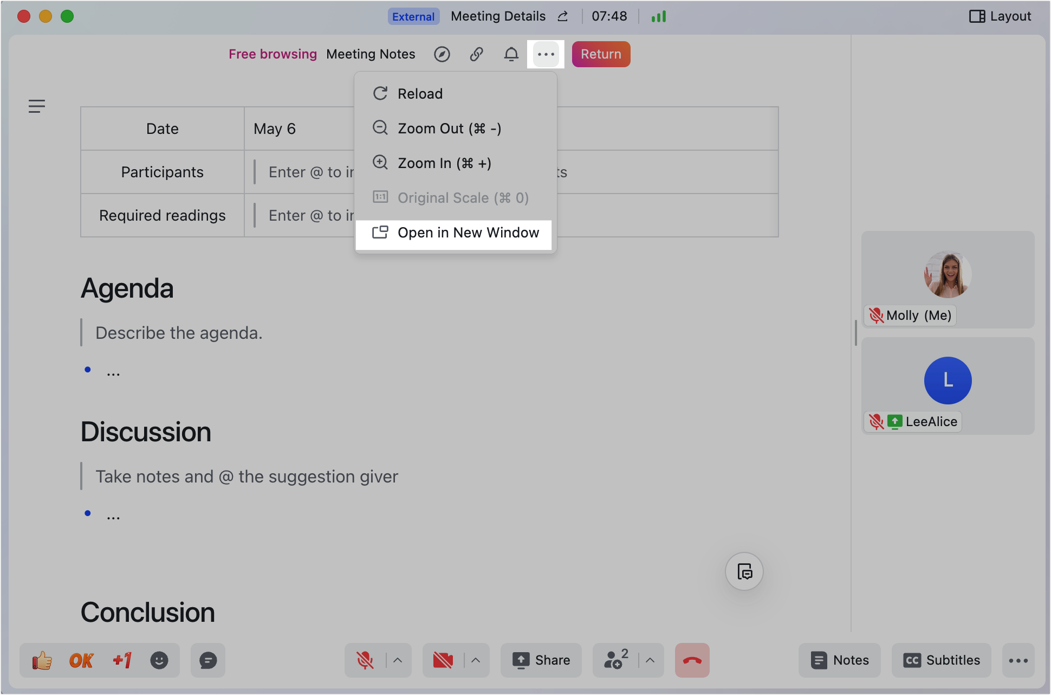Expand microphone options chevron
The image size is (1051, 695).
(x=398, y=660)
